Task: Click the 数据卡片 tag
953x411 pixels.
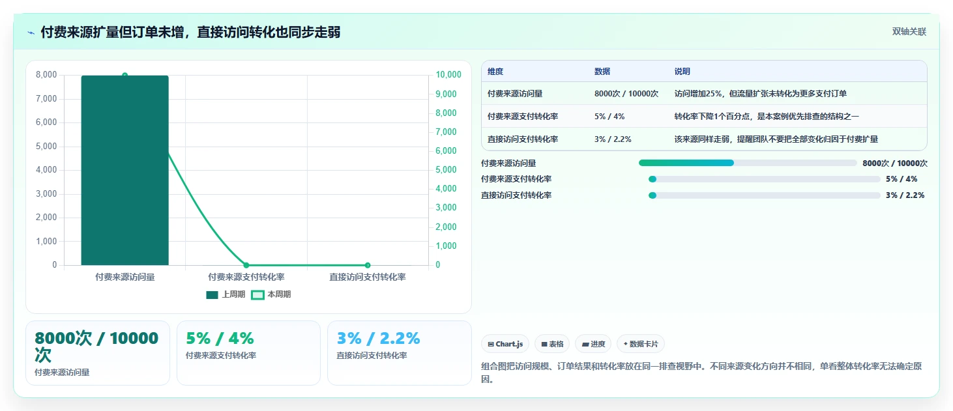Action: [x=641, y=344]
